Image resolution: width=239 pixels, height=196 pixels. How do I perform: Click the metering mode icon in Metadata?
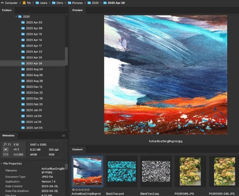coord(6,150)
